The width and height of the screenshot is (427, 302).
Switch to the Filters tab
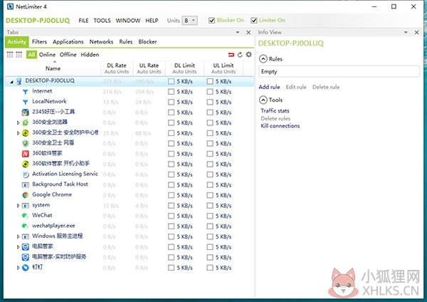click(39, 42)
